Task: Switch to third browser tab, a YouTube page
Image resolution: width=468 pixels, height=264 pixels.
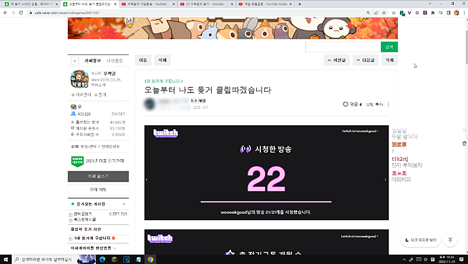Action: click(x=148, y=4)
